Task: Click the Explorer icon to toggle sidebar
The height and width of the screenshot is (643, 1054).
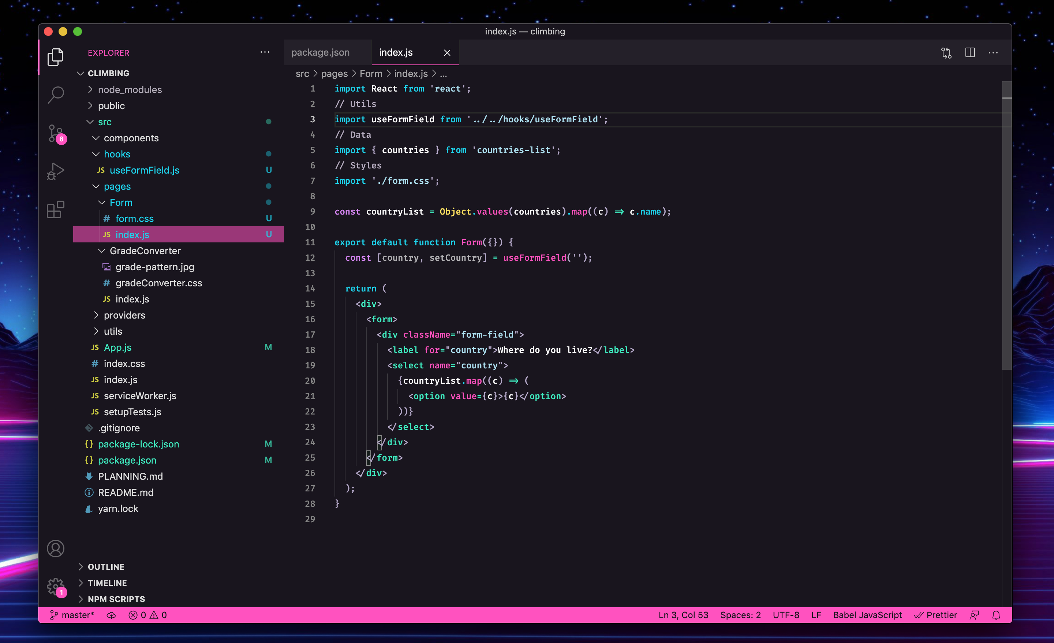Action: click(56, 56)
